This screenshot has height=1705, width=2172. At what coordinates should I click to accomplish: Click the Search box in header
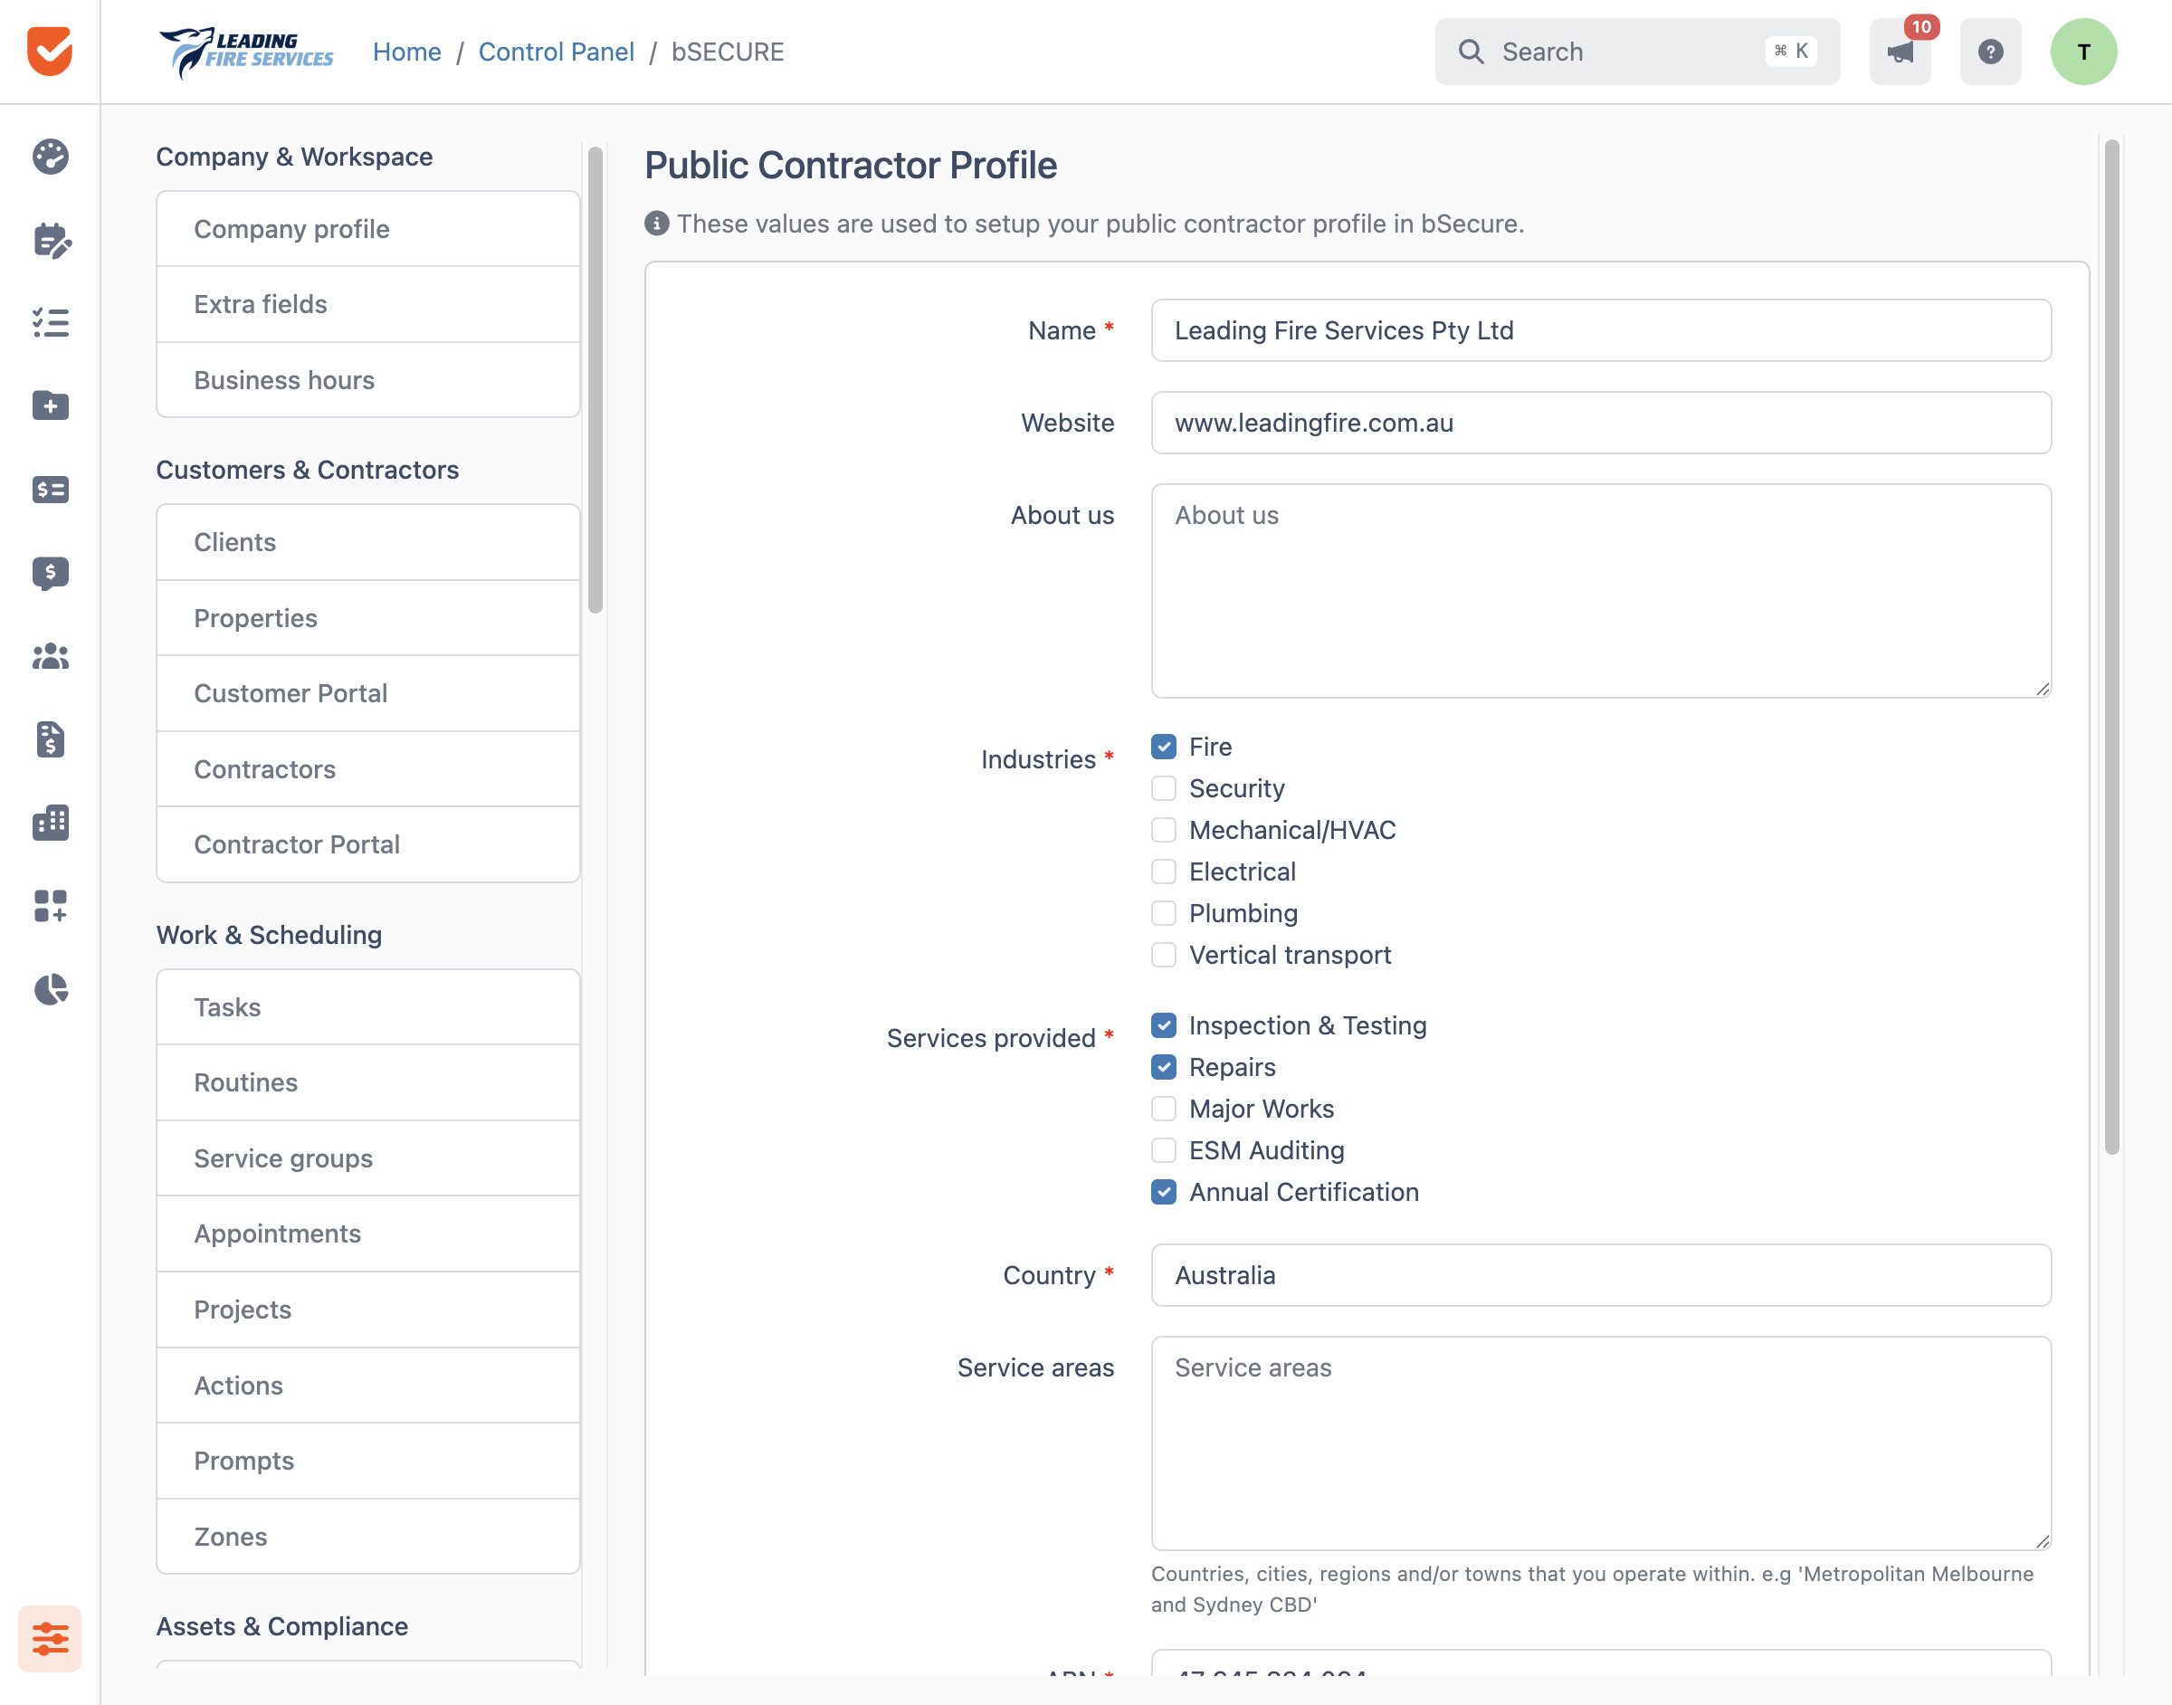[x=1637, y=51]
